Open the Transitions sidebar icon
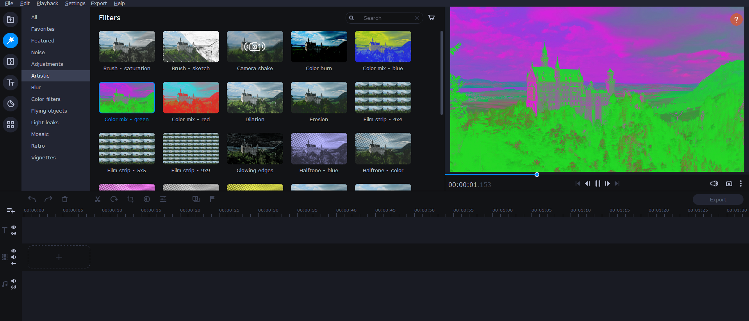The image size is (749, 321). point(11,62)
